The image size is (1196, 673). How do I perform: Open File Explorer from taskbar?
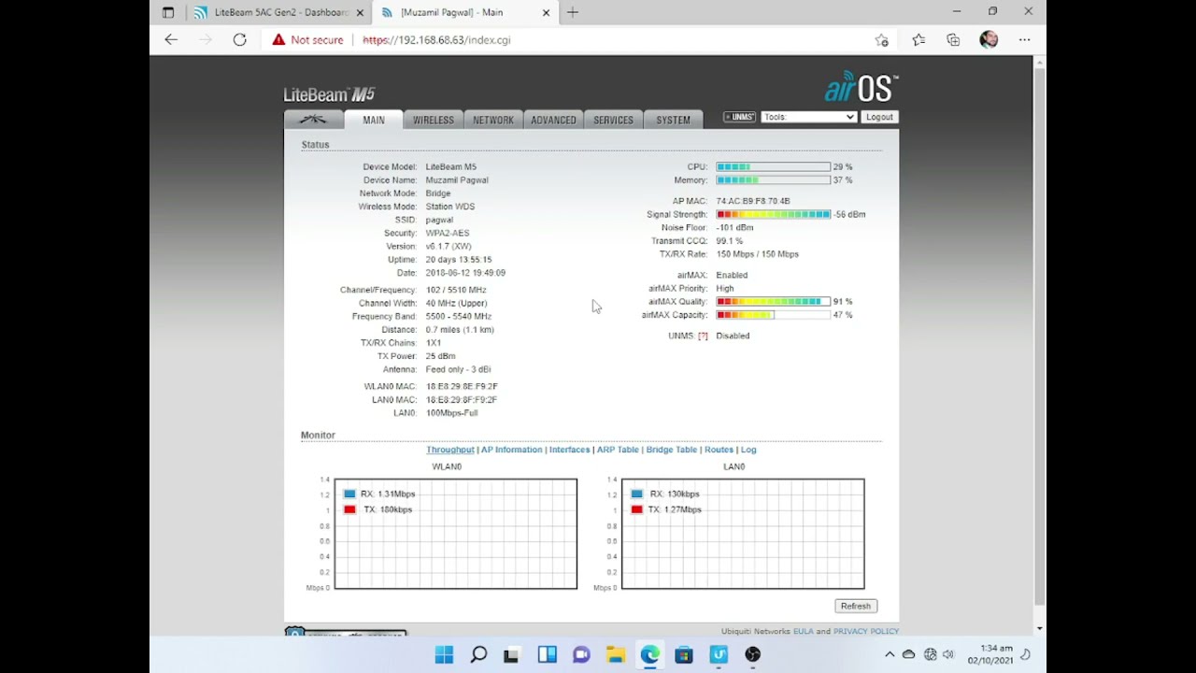[615, 654]
